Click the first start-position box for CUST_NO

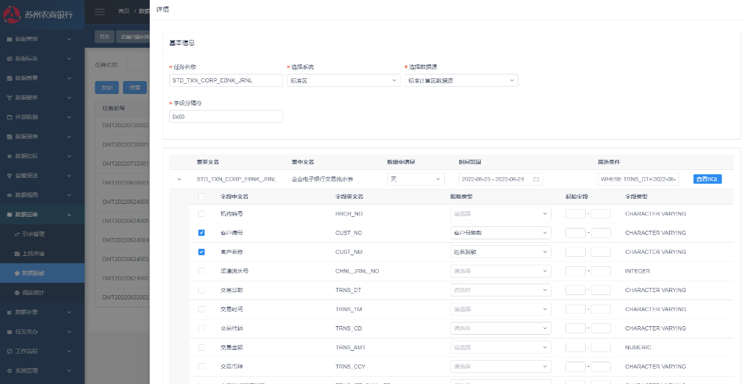pyautogui.click(x=576, y=233)
